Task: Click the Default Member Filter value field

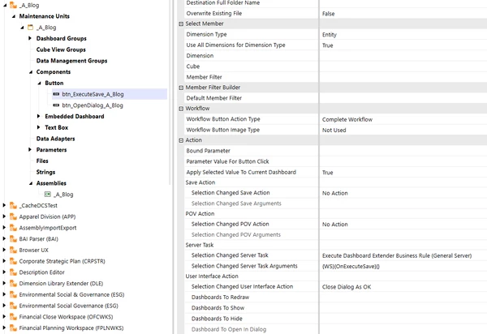Action: (x=403, y=98)
